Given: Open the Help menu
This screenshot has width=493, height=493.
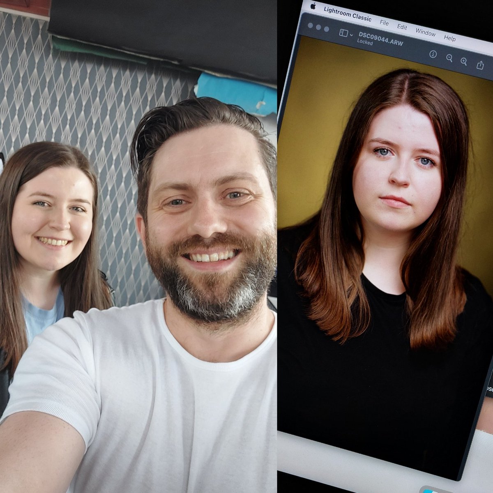Looking at the screenshot, I should point(449,38).
